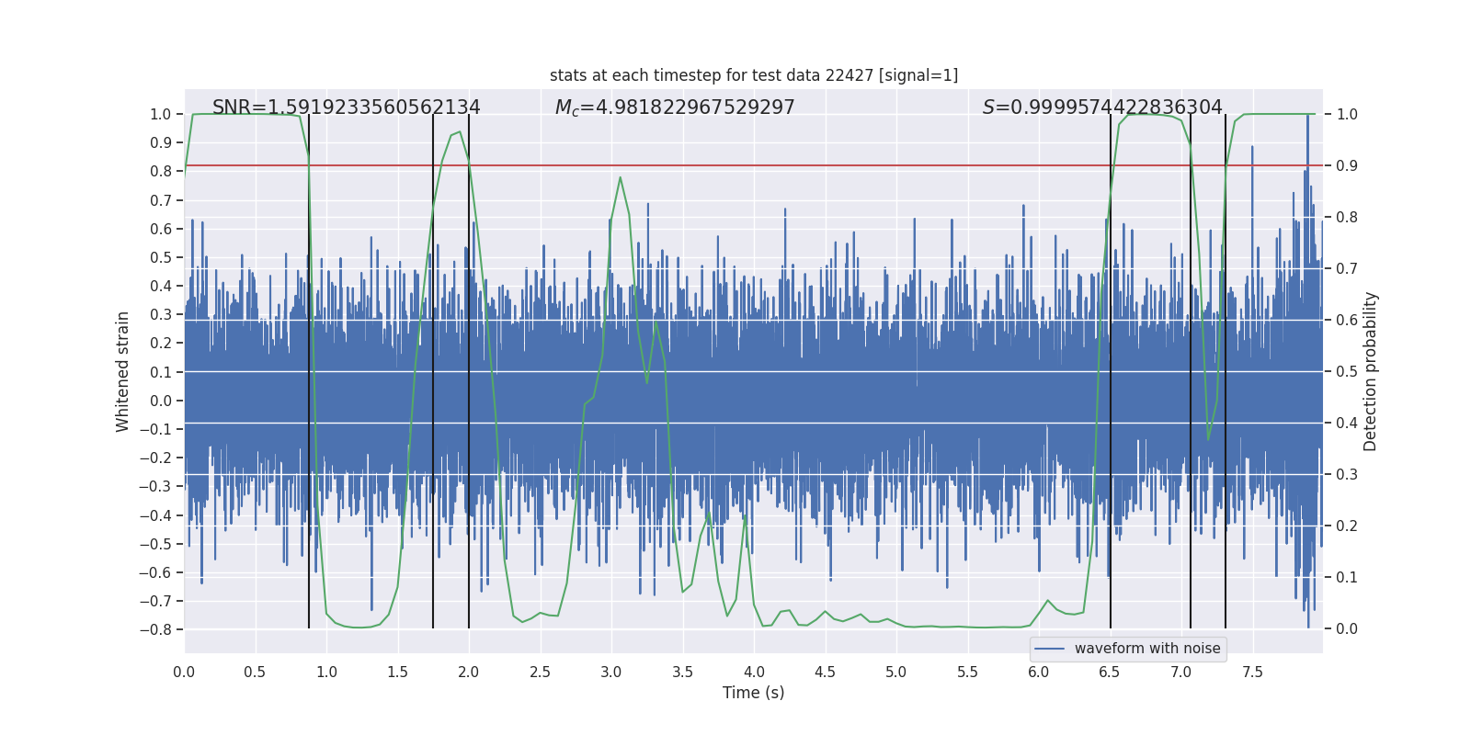1471x735 pixels.
Task: Click the Detection probability tick label 0.9
Action: 1347,165
